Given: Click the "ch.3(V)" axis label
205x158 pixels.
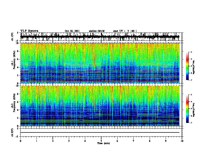Looking at the screenshot, I should (12, 132).
